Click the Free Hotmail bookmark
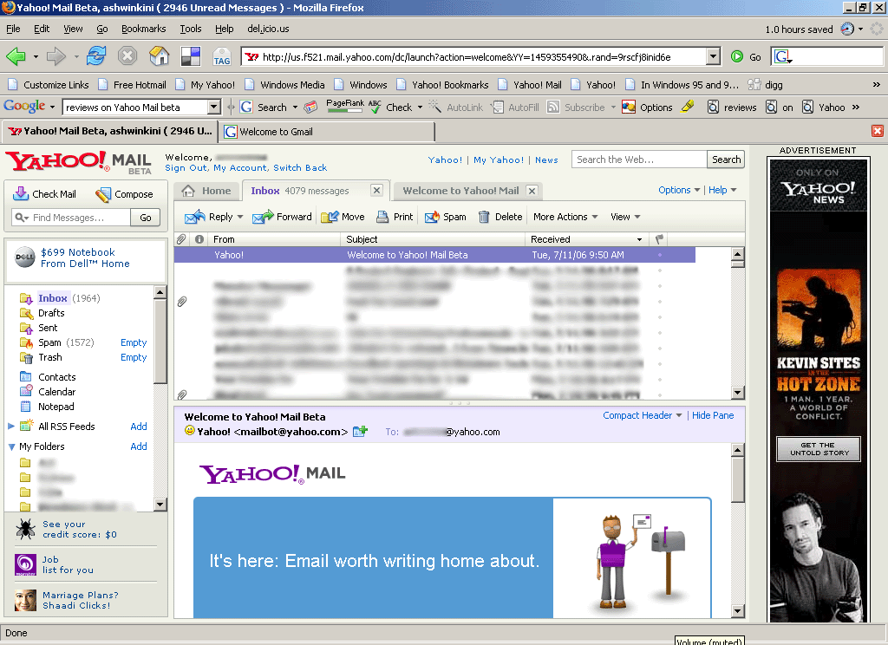Image resolution: width=888 pixels, height=645 pixels. click(x=132, y=85)
